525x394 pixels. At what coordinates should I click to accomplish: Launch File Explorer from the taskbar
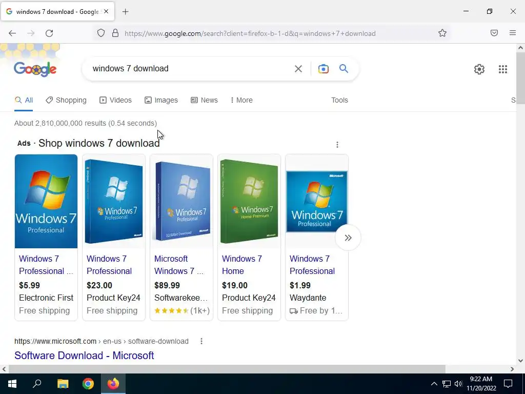[x=63, y=384]
